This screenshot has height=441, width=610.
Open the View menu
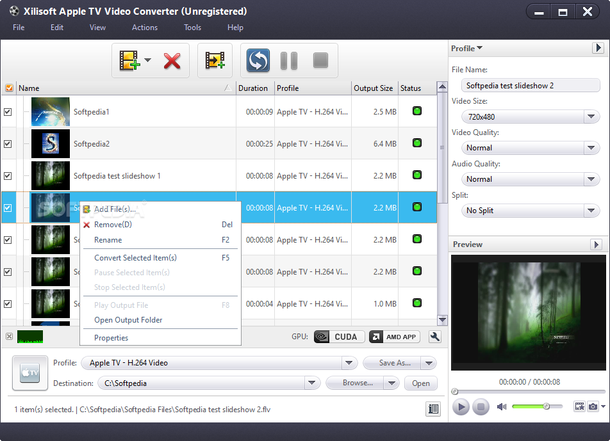click(97, 28)
